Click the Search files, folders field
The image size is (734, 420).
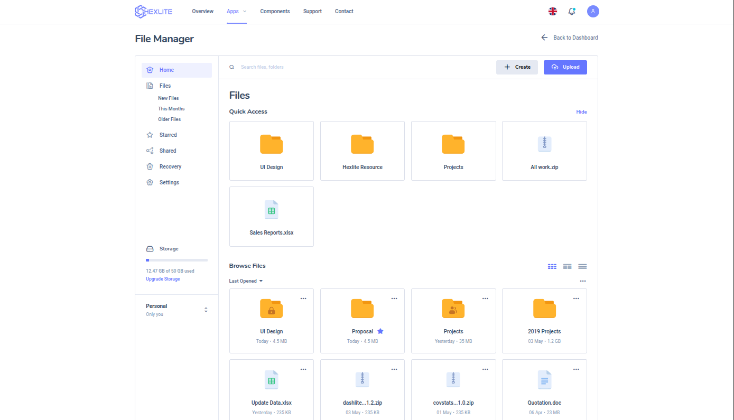pyautogui.click(x=317, y=67)
